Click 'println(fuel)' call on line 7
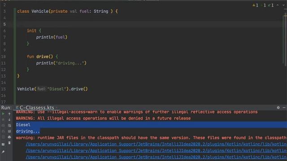 pyautogui.click(x=52, y=37)
